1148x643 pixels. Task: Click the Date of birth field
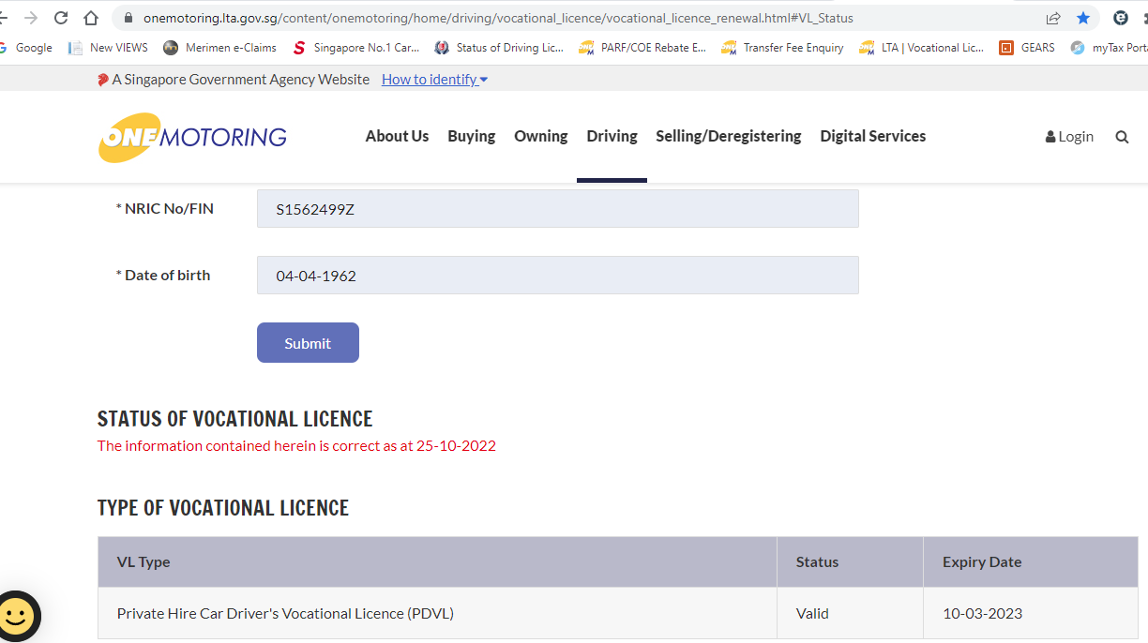click(557, 276)
